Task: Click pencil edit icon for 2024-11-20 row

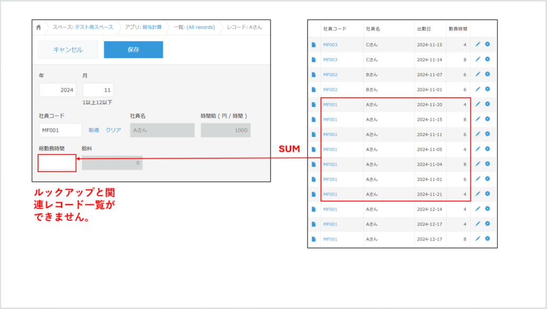Action: 477,104
